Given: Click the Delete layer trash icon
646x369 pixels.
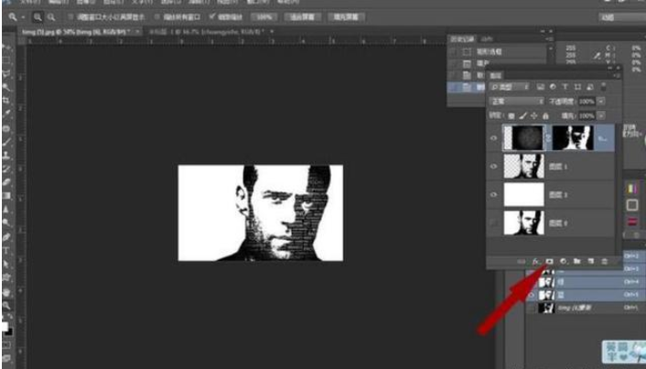Looking at the screenshot, I should pyautogui.click(x=605, y=262).
